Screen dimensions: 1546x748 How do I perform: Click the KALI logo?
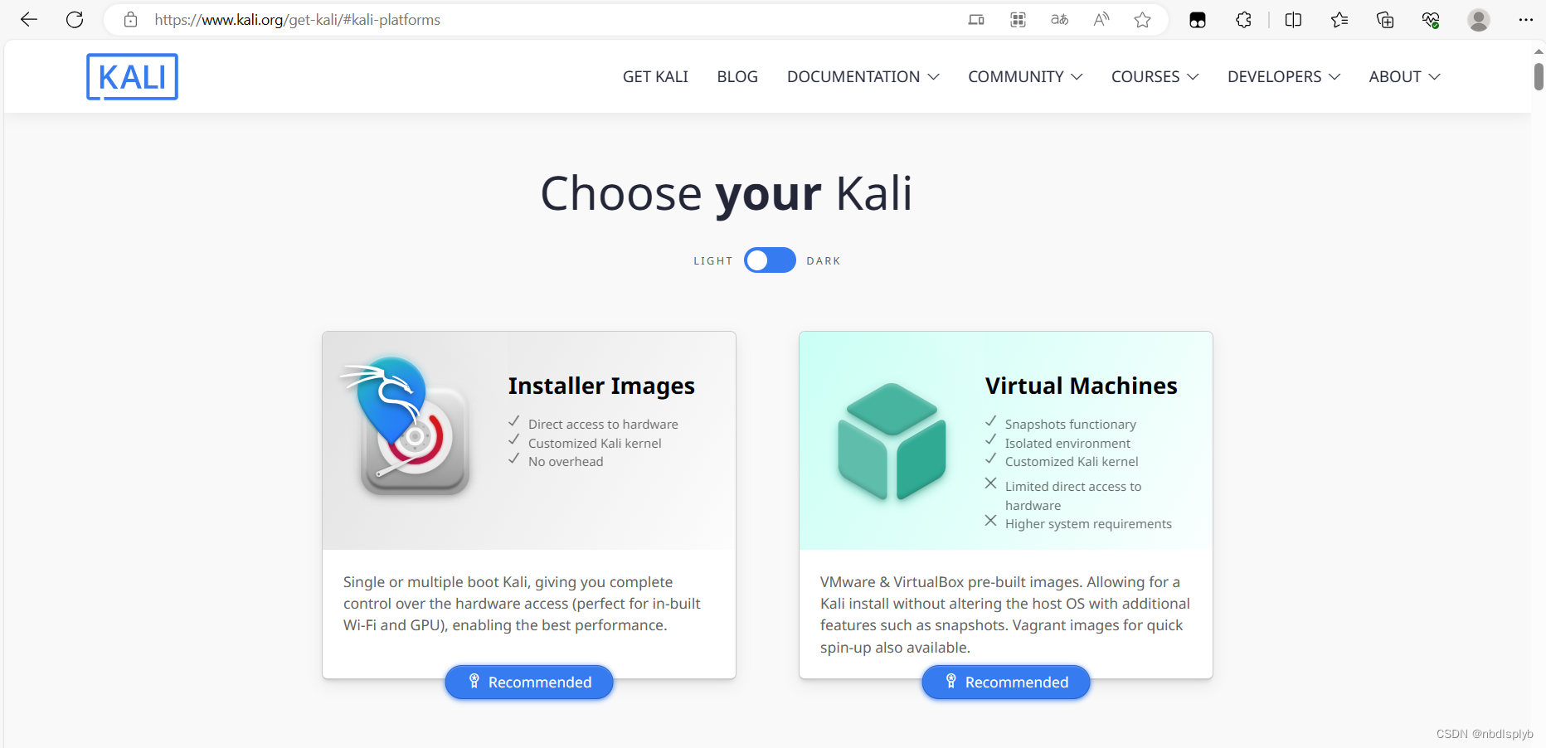pos(132,77)
